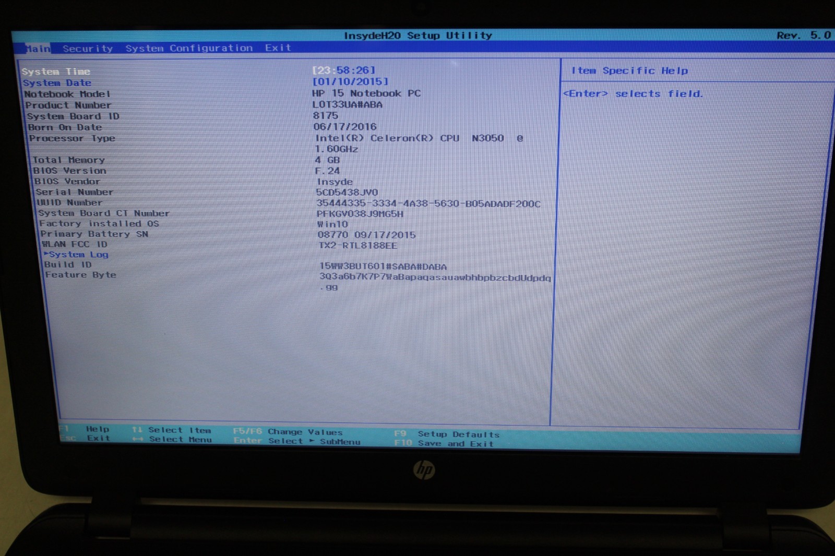Click the Build ID label

[68, 265]
